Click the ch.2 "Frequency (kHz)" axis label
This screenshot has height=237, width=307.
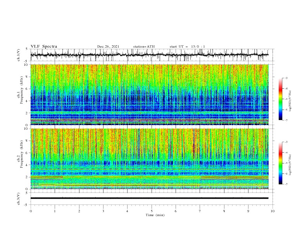click(x=21, y=154)
